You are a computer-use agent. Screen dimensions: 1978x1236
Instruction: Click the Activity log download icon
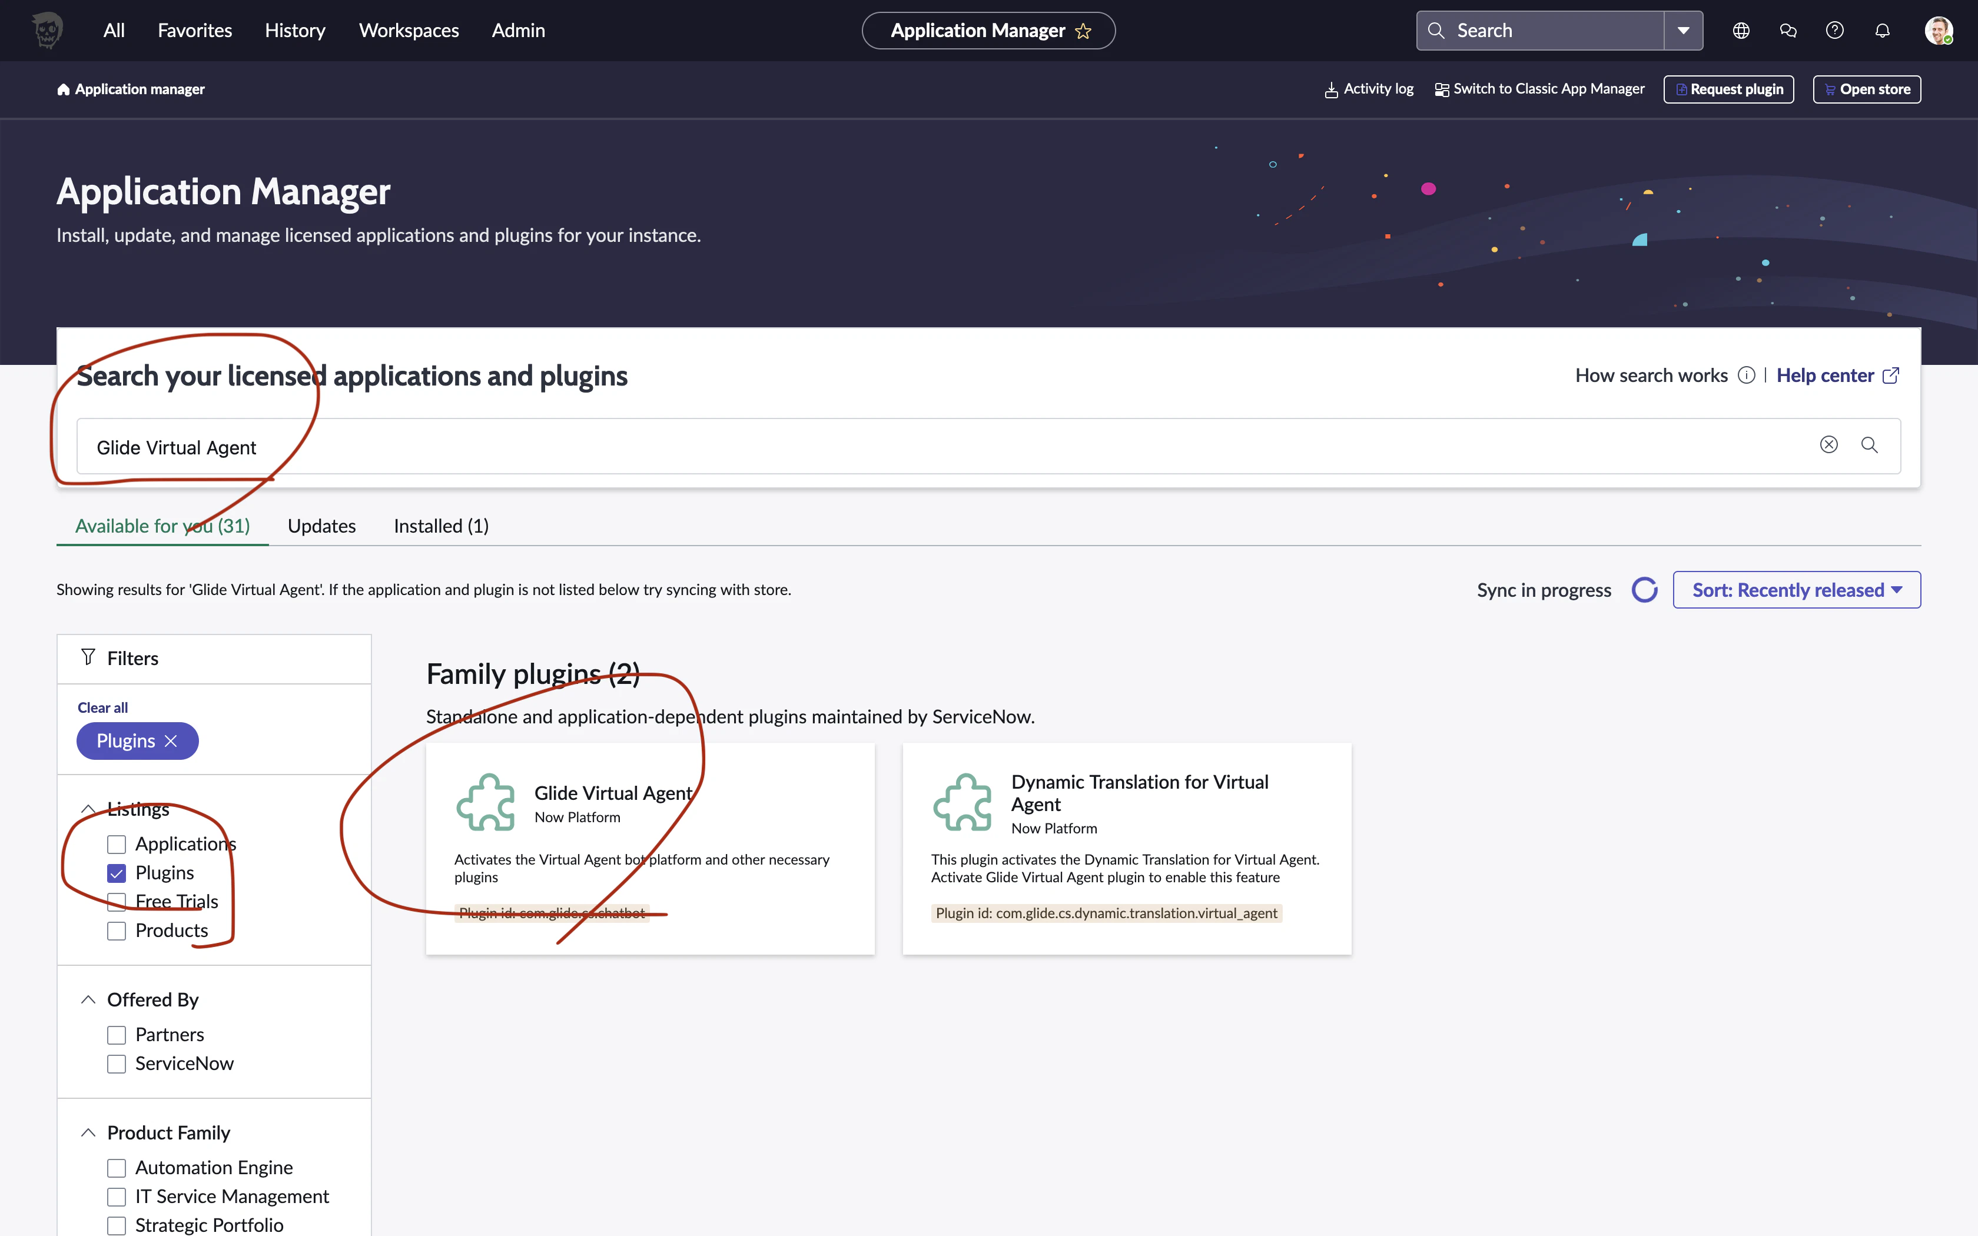(x=1332, y=89)
